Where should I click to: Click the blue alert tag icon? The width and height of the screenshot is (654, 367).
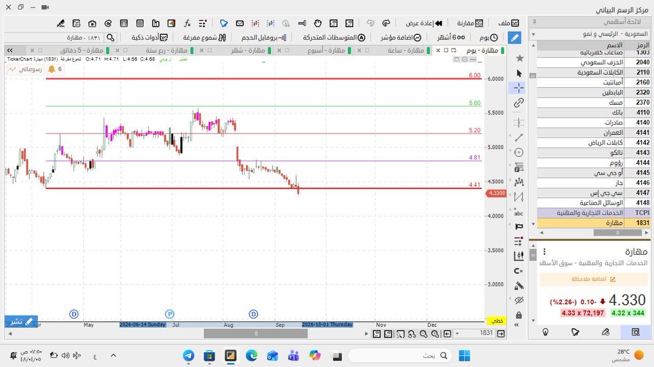click(223, 23)
